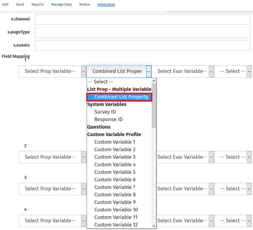Viewport: 253px width, 230px height.
Task: Open the Send menu
Action: (20, 5)
